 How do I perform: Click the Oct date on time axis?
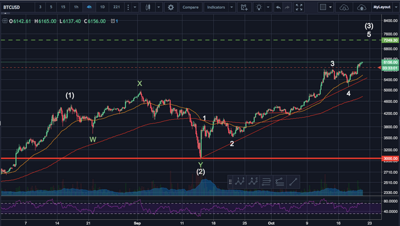coord(271,224)
